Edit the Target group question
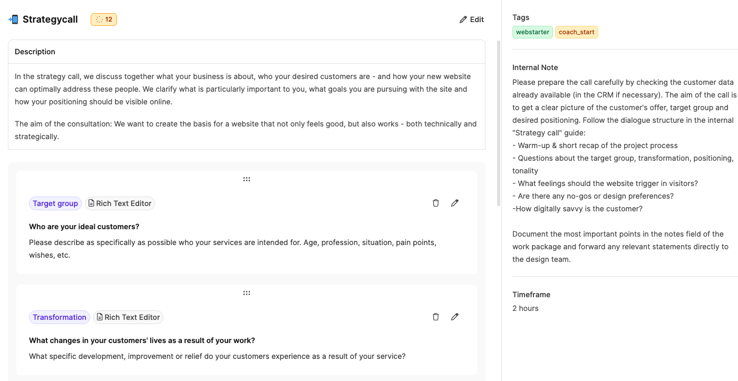The width and height of the screenshot is (738, 381). pos(455,203)
